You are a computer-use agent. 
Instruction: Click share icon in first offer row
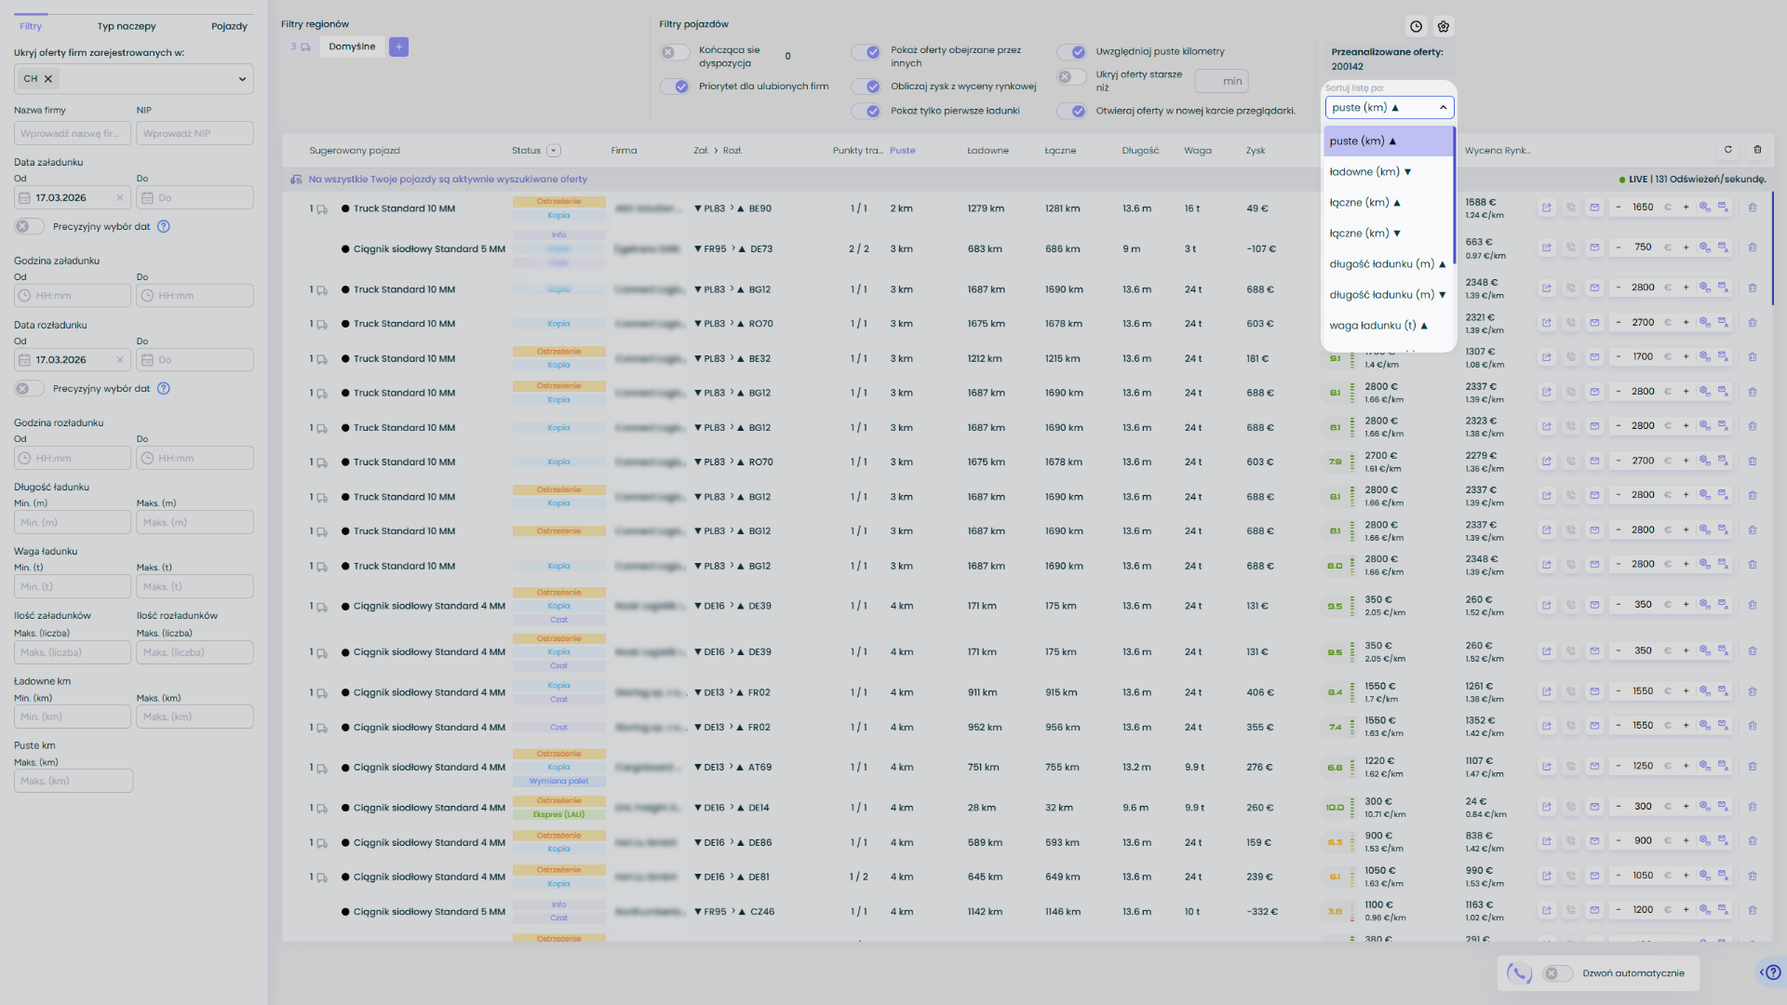(x=1546, y=208)
